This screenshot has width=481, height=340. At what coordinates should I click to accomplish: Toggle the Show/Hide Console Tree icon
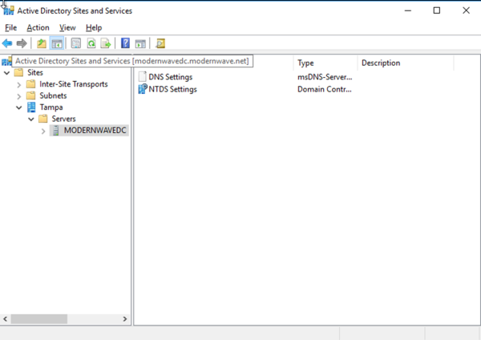click(x=57, y=43)
